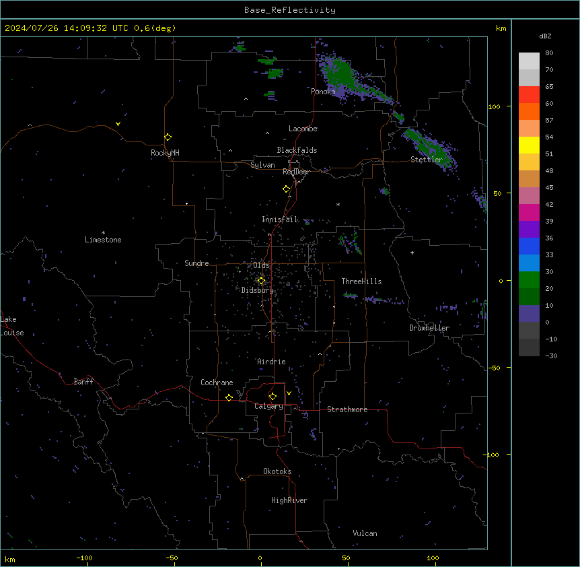
Task: Click the Vulcan town label
Action: coord(365,533)
